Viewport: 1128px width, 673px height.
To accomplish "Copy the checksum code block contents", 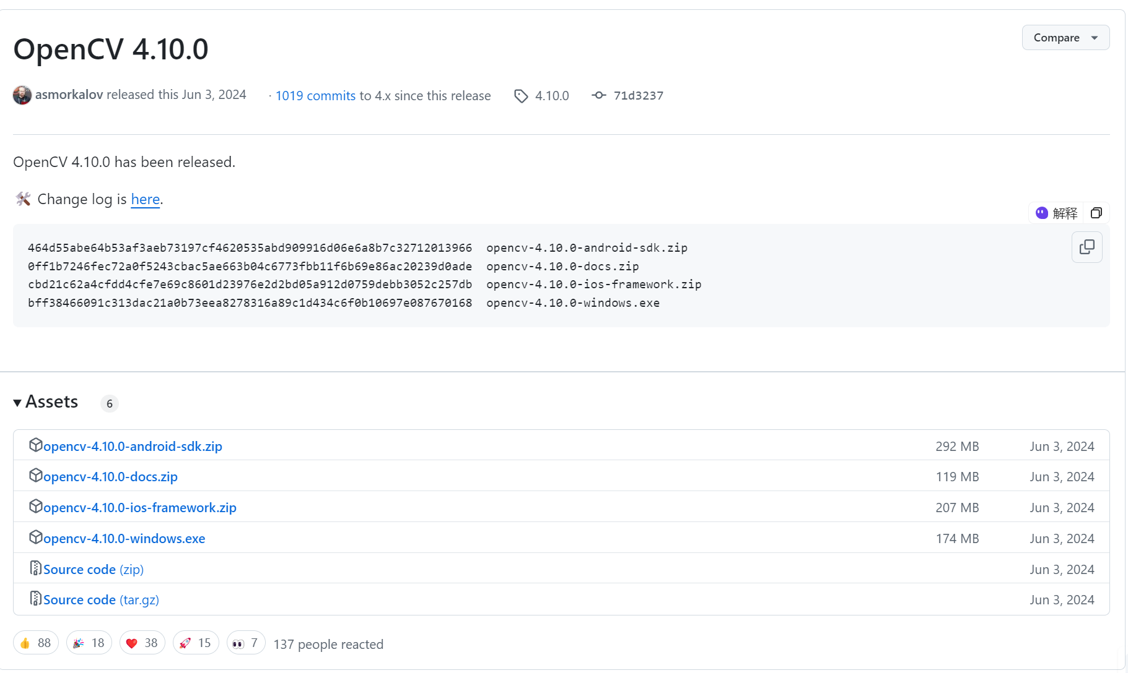I will point(1087,247).
